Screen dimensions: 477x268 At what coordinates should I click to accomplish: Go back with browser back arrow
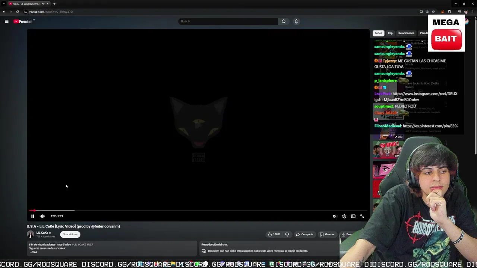click(4, 12)
